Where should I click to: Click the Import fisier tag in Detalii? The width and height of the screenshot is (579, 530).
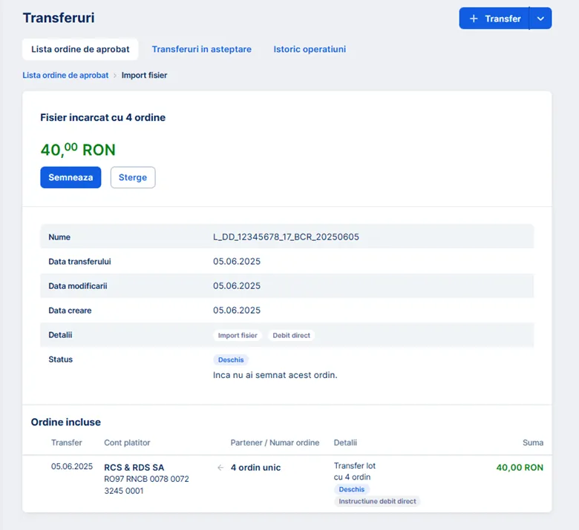click(x=238, y=336)
